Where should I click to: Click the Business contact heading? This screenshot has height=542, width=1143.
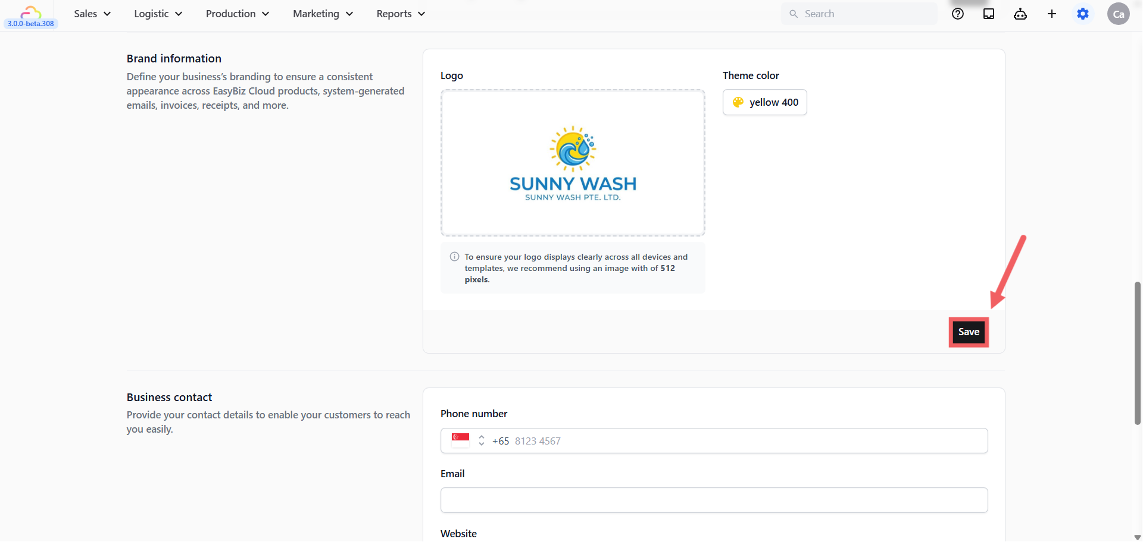pyautogui.click(x=169, y=397)
